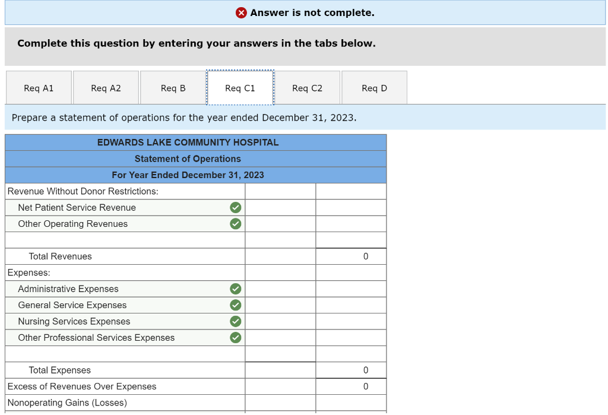
Task: Click the Expenses: section label
Action: (28, 273)
